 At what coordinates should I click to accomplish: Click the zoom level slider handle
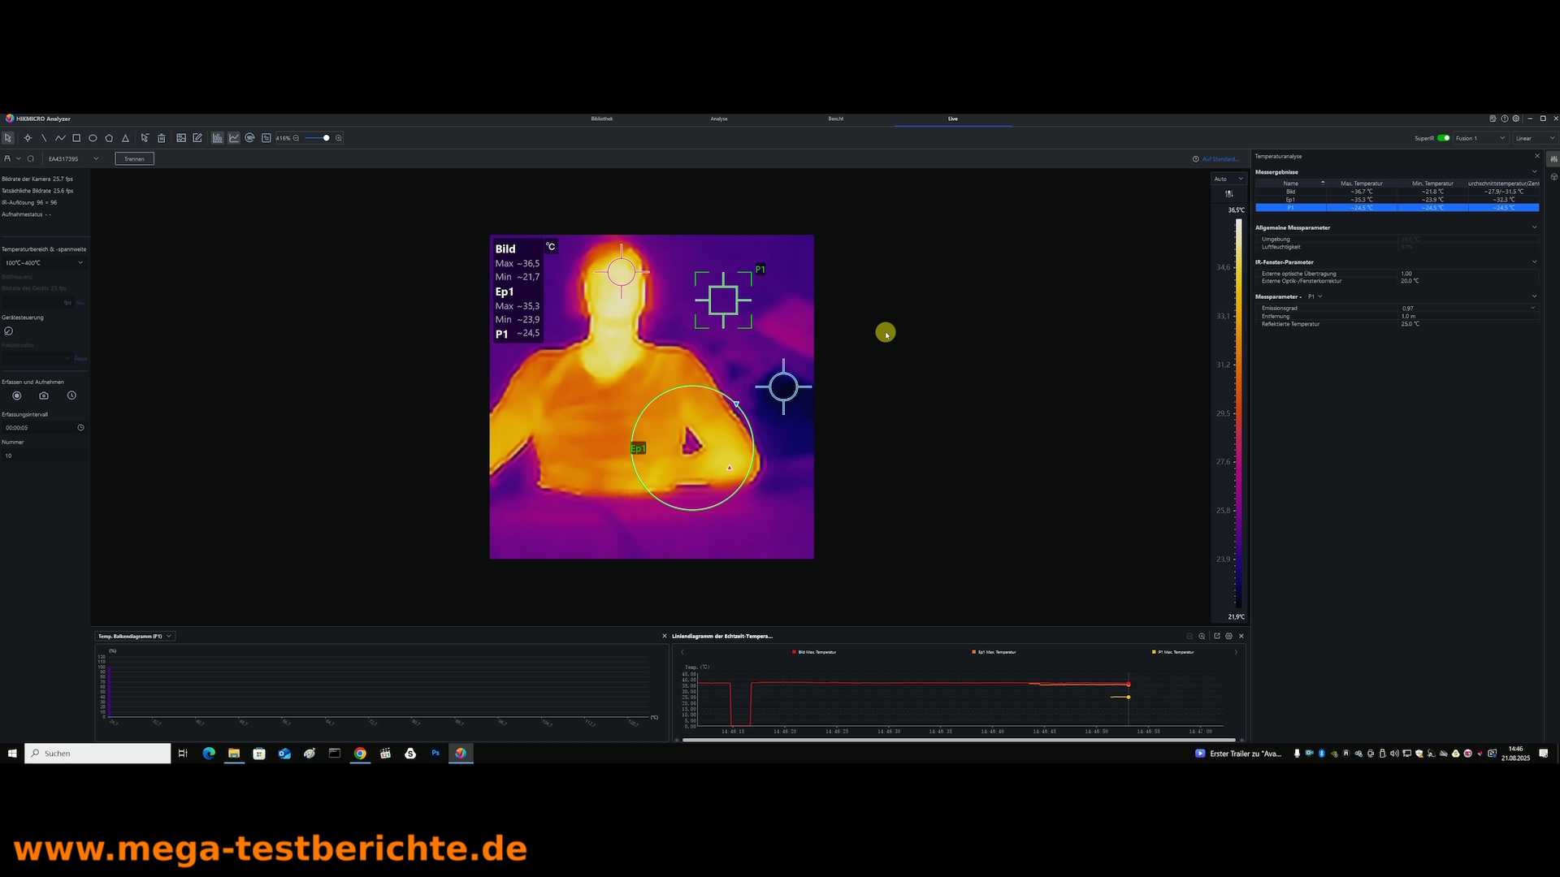pyautogui.click(x=327, y=138)
